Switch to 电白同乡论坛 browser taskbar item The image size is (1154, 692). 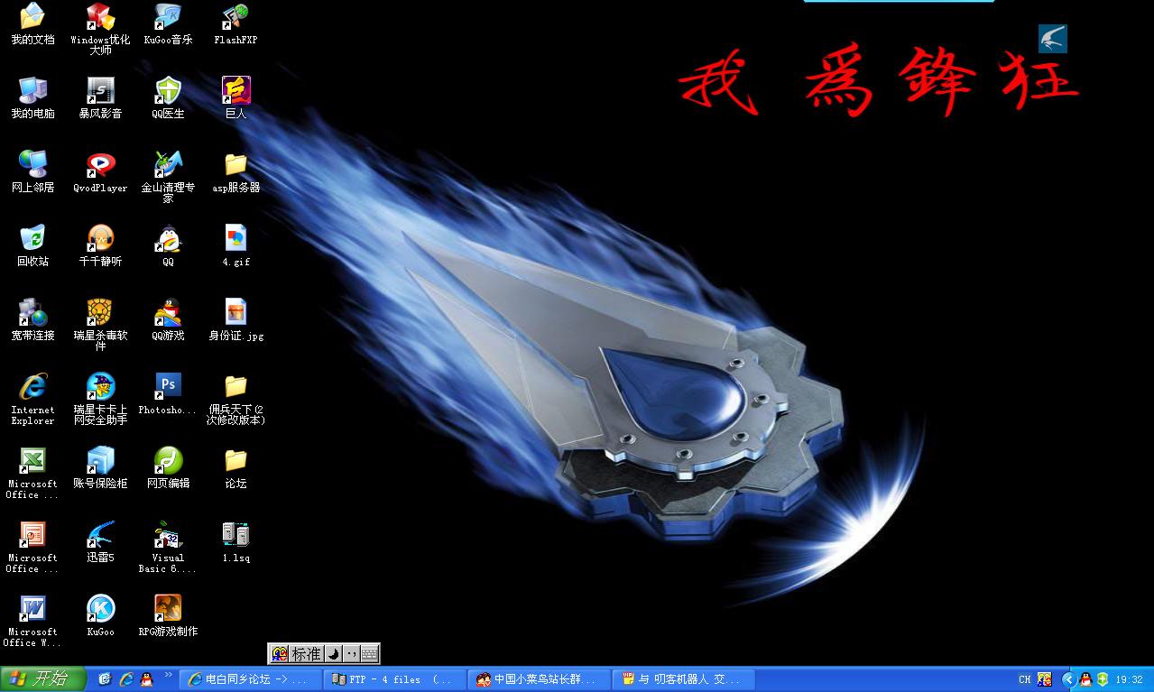(251, 679)
